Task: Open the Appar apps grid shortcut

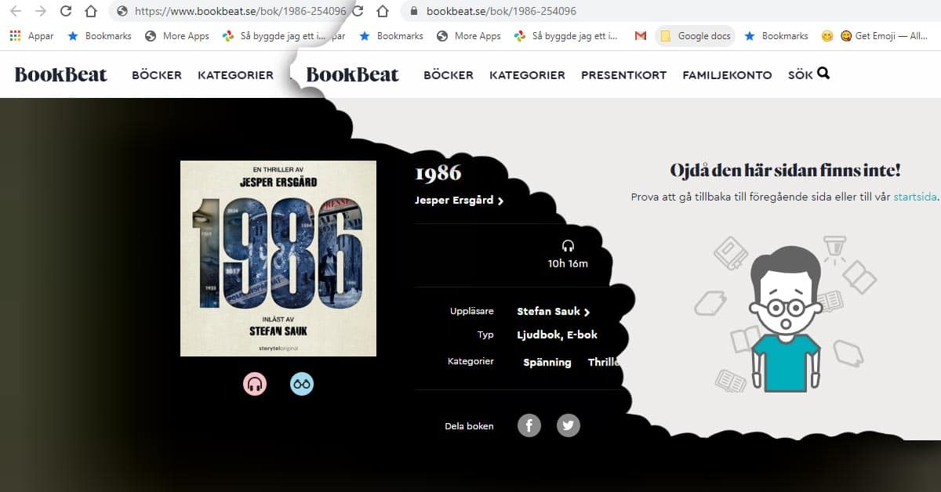Action: (31, 36)
